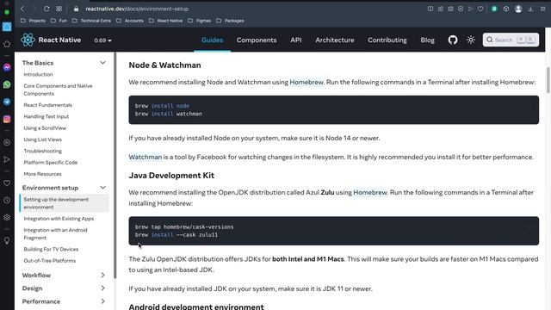Open Instagram in browser sidebar
Image resolution: width=551 pixels, height=310 pixels.
(7, 119)
